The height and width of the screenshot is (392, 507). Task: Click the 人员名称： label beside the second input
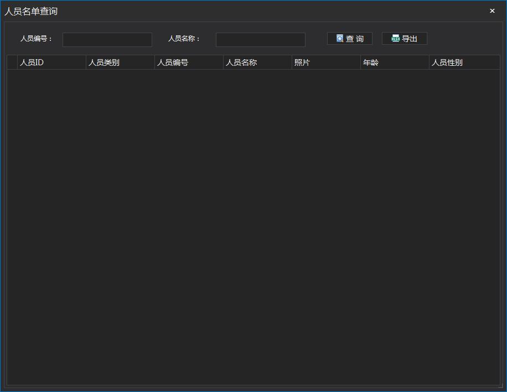click(184, 39)
